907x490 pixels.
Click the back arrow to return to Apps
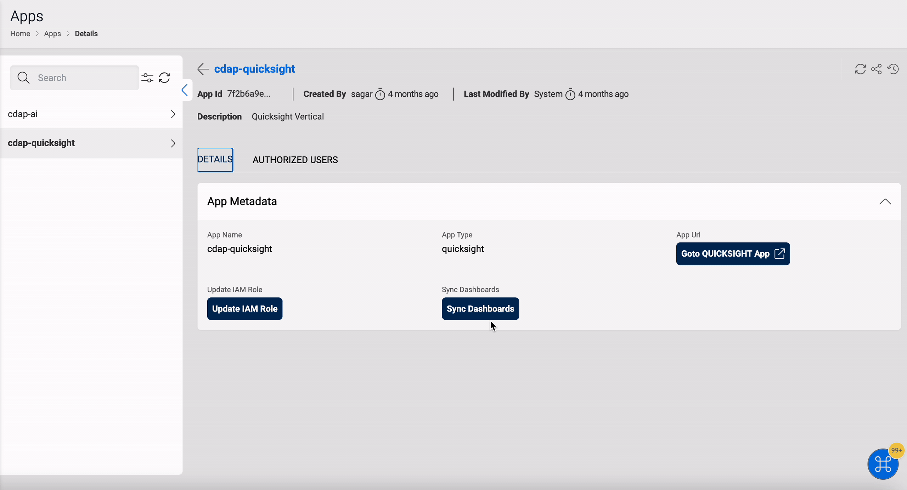tap(203, 68)
